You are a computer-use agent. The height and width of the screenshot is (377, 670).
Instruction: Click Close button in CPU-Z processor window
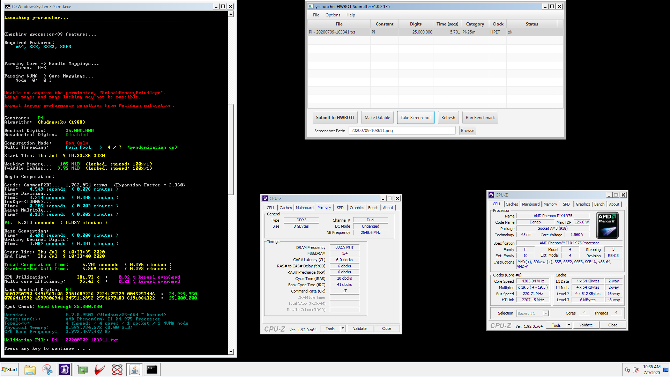(x=613, y=325)
